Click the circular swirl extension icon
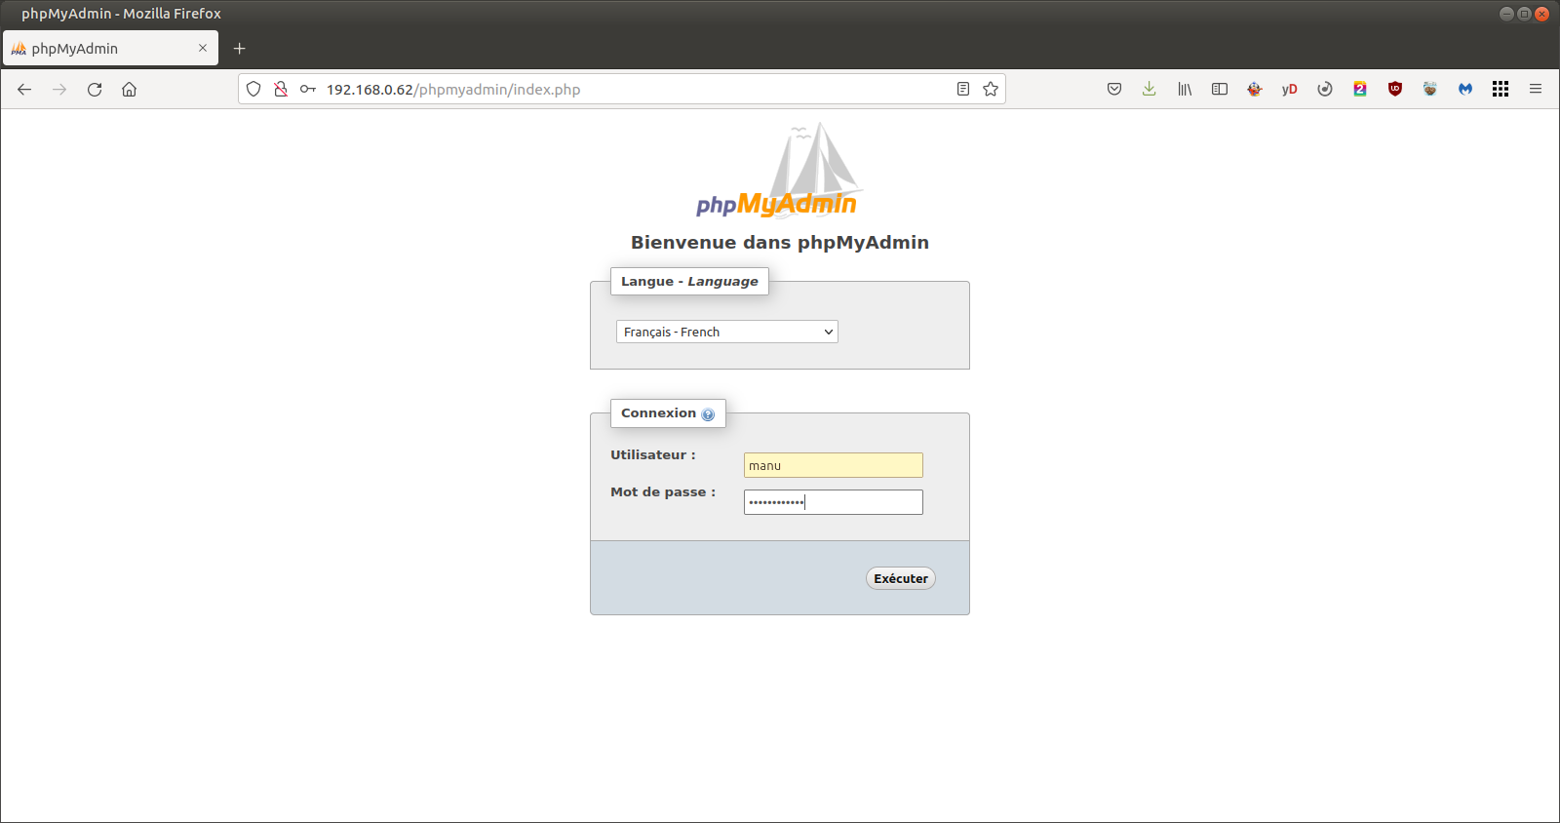The height and width of the screenshot is (823, 1560). click(x=1325, y=89)
